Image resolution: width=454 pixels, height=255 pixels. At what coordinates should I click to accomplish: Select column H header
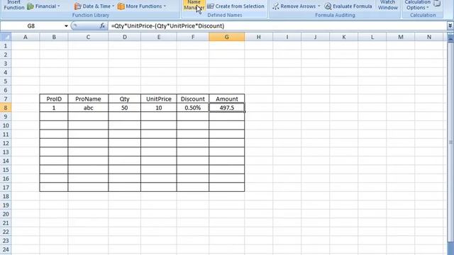[x=258, y=37]
